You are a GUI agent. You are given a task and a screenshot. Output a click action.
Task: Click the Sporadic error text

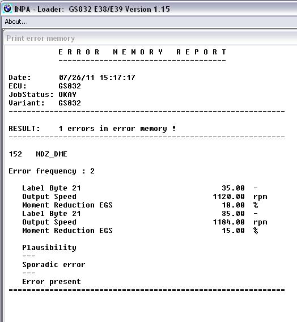54,265
